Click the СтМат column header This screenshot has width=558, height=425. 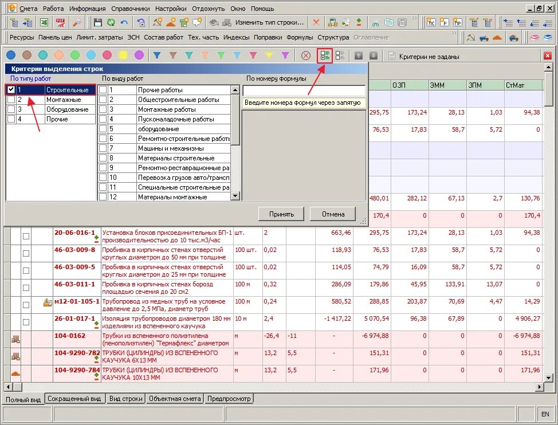(x=523, y=85)
